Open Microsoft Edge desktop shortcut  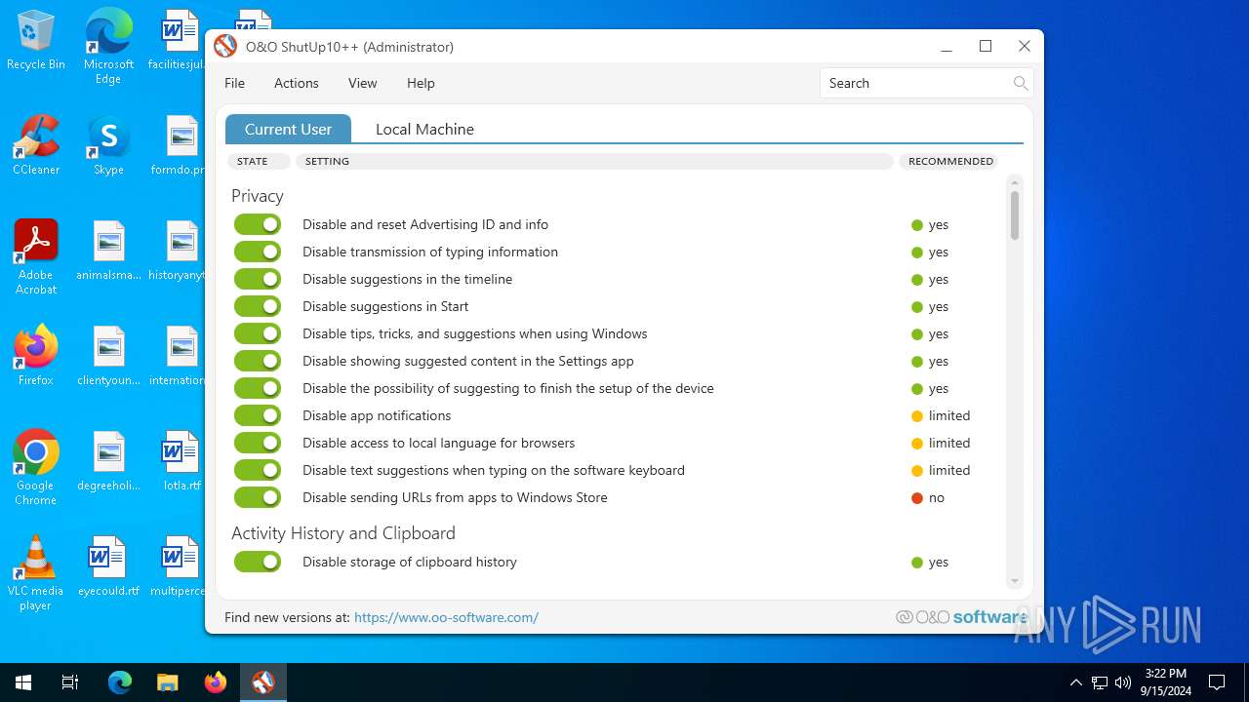[x=108, y=48]
